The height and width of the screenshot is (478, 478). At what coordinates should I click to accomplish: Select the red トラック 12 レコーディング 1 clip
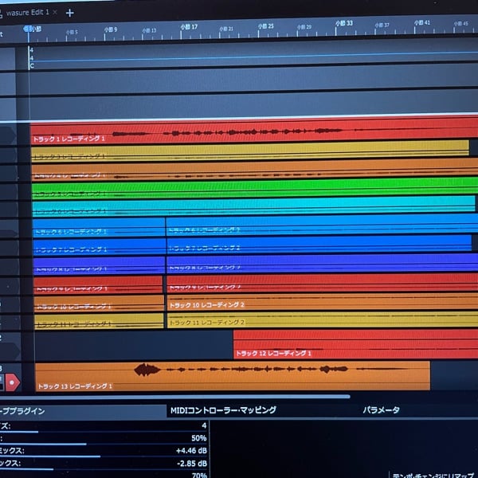point(355,344)
